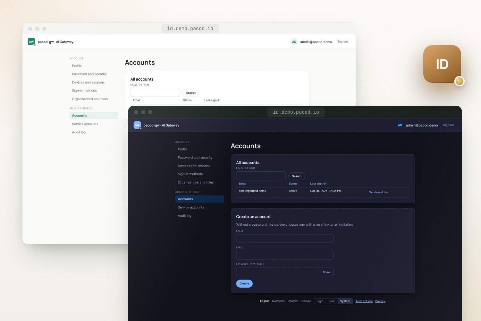The width and height of the screenshot is (481, 321).
Task: Focus the Password (optional) field
Action: click(x=285, y=272)
